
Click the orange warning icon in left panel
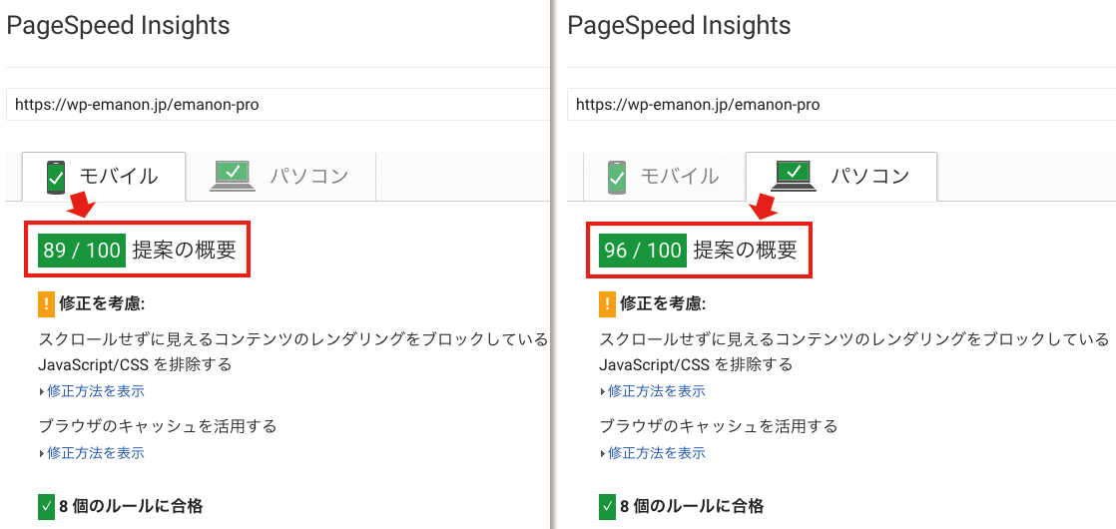pos(46,304)
